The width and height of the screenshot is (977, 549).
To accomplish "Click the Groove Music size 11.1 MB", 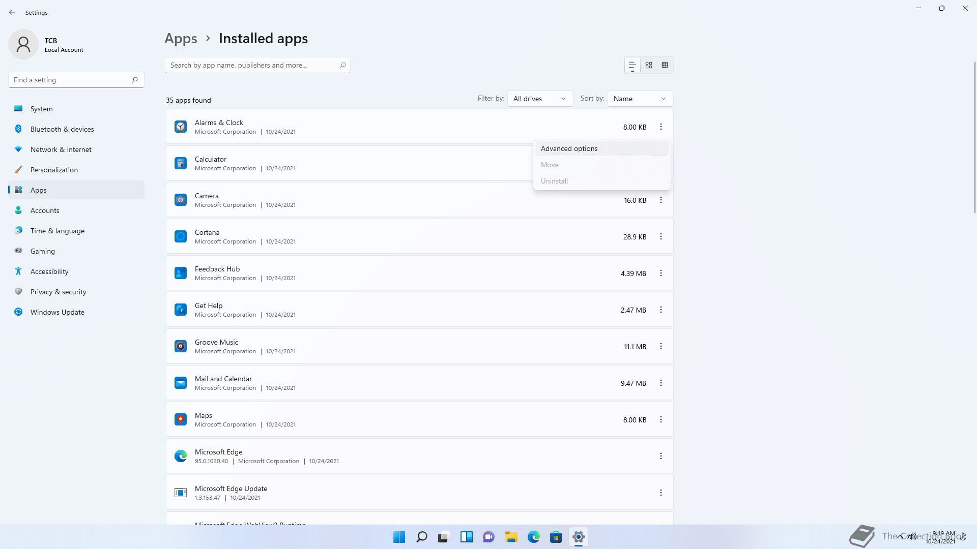I will 635,347.
